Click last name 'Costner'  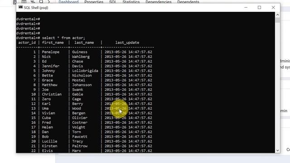(x=80, y=123)
